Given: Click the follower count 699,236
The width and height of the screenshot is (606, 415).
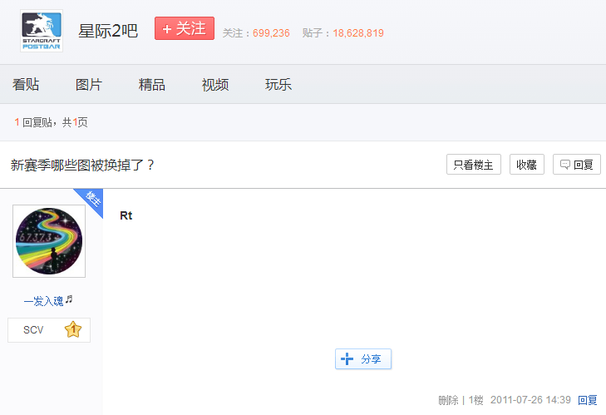Looking at the screenshot, I should coord(271,33).
